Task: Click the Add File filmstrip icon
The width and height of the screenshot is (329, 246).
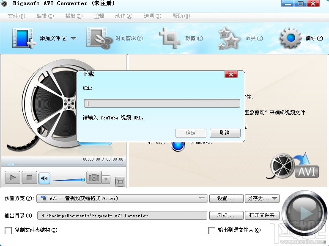Action: click(24, 38)
